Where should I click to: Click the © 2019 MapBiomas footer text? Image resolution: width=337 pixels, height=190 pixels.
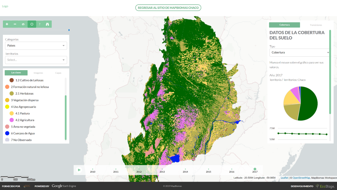point(172,186)
